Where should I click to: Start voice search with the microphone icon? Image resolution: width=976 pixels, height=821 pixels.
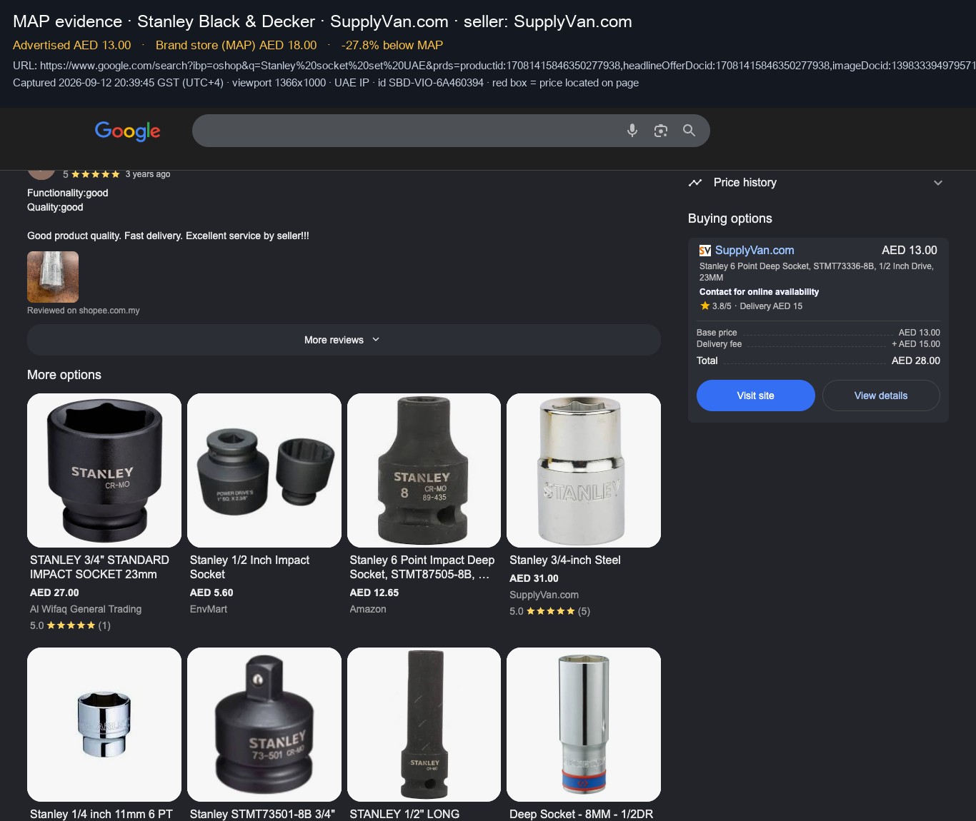[632, 131]
